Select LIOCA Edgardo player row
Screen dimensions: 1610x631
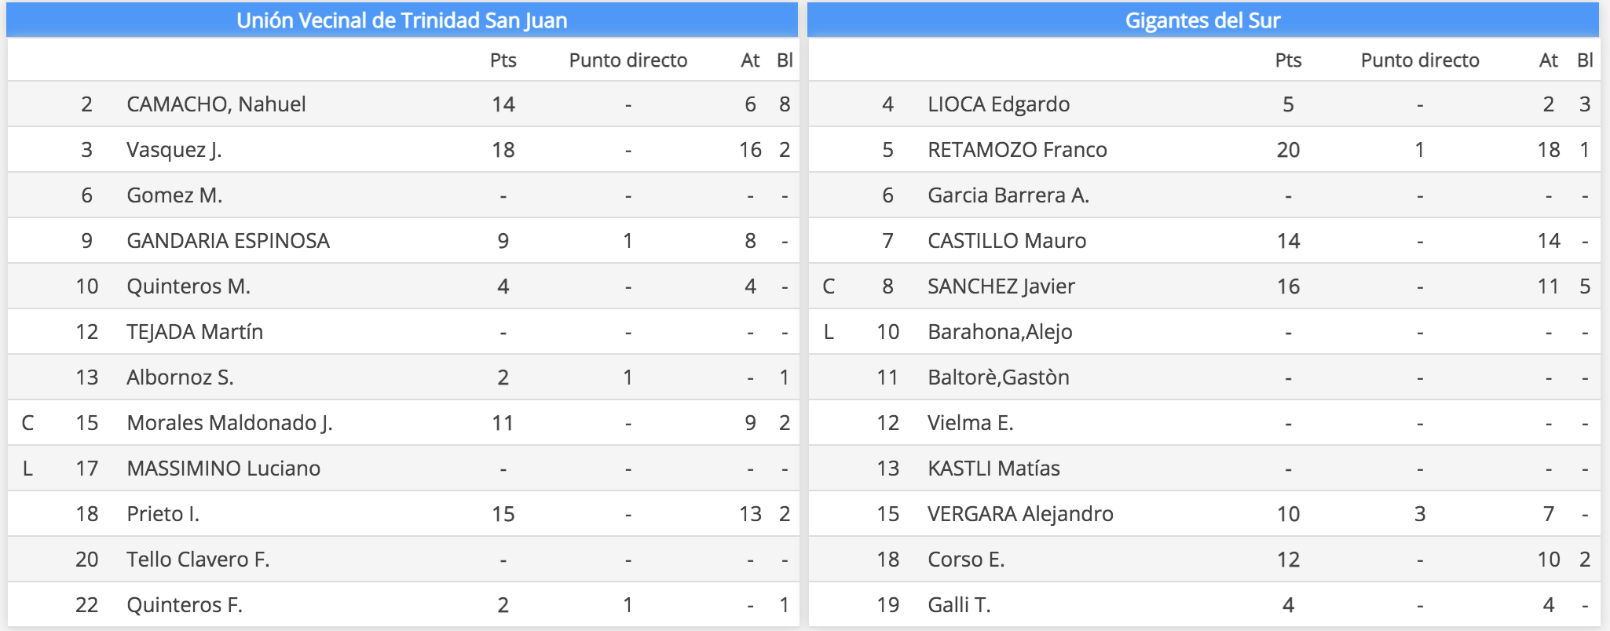tap(1204, 104)
